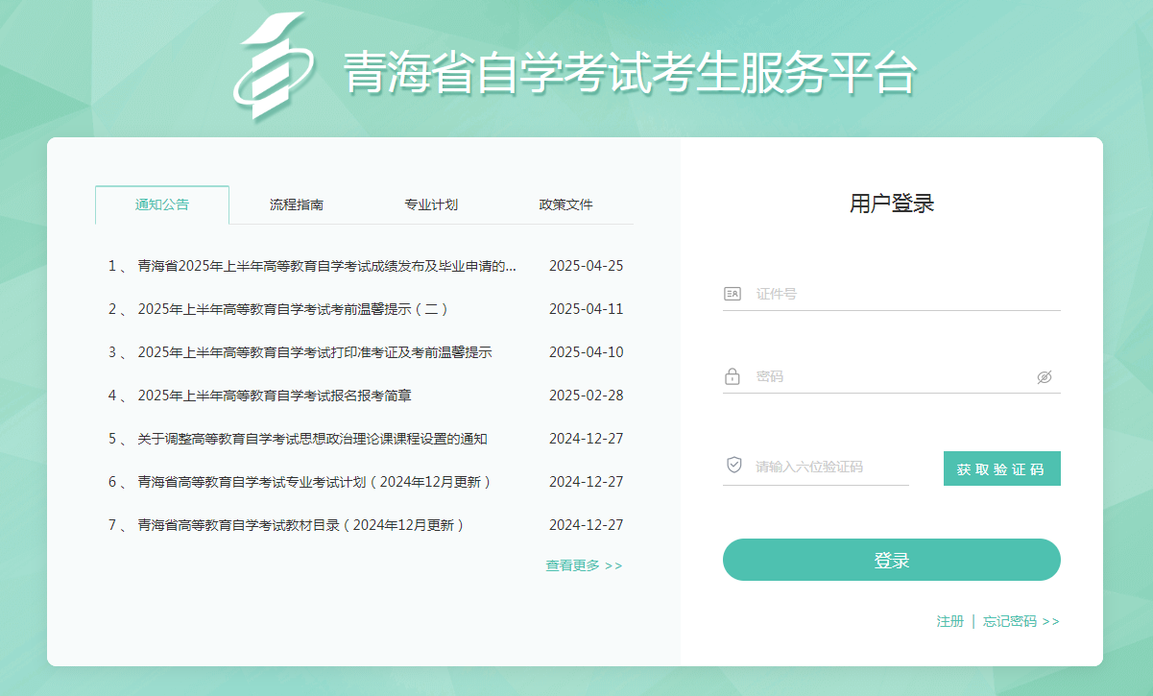
Task: Focus the 证件号 input field
Action: coord(902,294)
